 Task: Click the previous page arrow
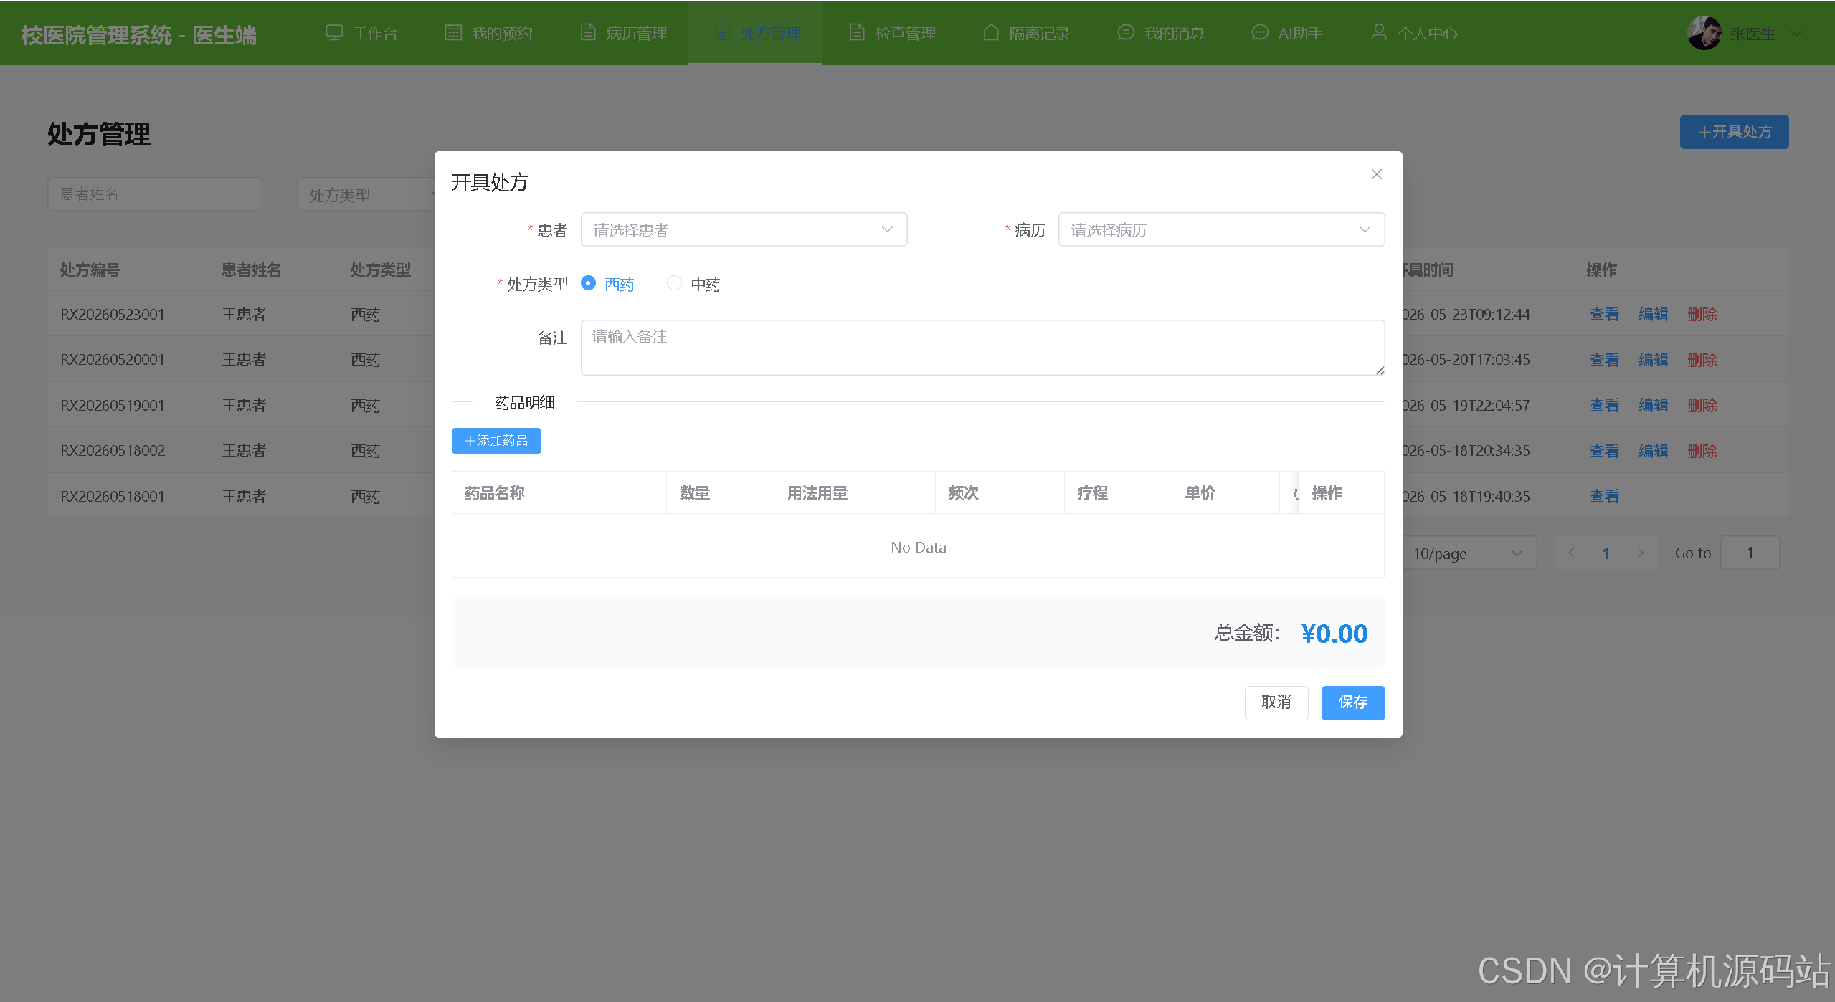1571,553
